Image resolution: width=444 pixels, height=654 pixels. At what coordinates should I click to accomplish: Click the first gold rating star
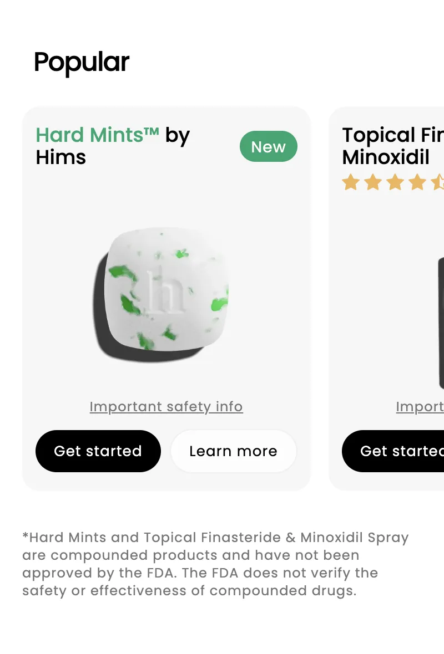tap(351, 182)
